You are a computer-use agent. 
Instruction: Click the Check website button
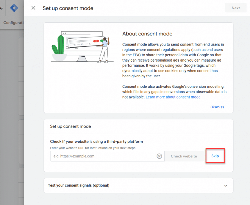click(x=184, y=156)
